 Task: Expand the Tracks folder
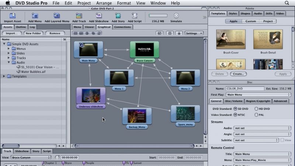tap(8, 58)
